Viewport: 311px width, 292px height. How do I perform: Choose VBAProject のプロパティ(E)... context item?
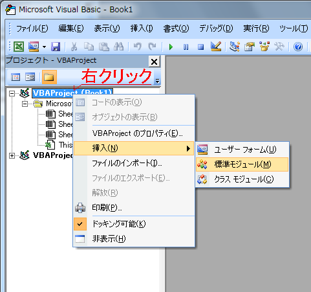click(134, 133)
